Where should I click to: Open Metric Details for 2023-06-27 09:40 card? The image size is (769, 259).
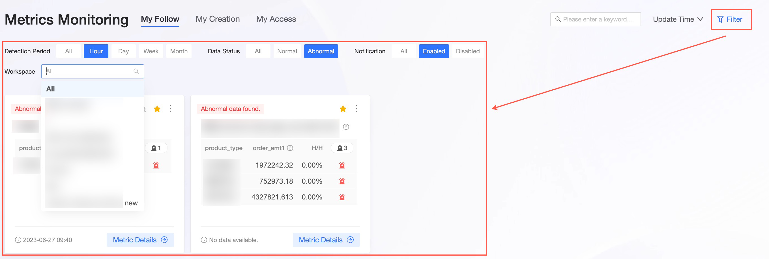(x=140, y=240)
